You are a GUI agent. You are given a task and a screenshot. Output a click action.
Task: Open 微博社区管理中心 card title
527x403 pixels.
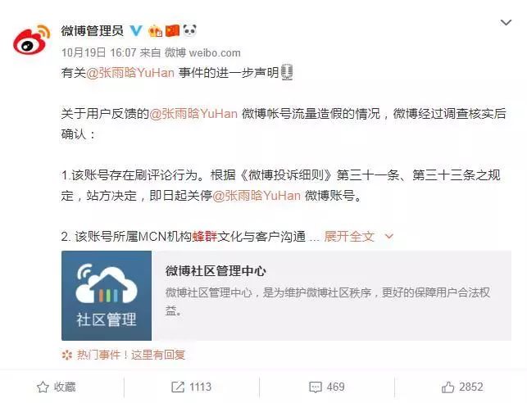216,270
